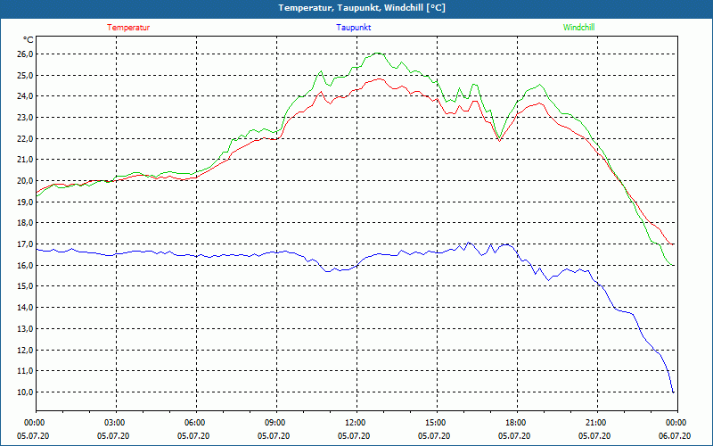Click the 21:00 time axis label
The height and width of the screenshot is (446, 713).
click(597, 422)
